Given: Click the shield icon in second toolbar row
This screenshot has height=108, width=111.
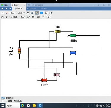Looking at the screenshot, I should pos(7,17).
